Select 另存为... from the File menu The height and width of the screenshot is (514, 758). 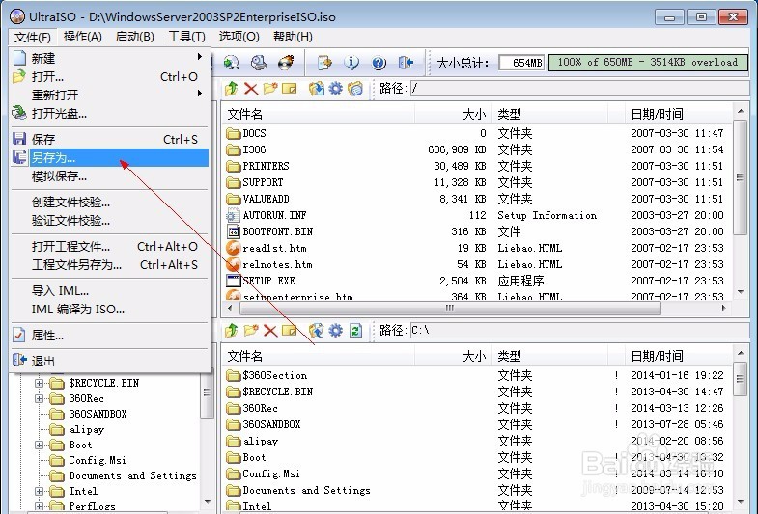pos(110,158)
